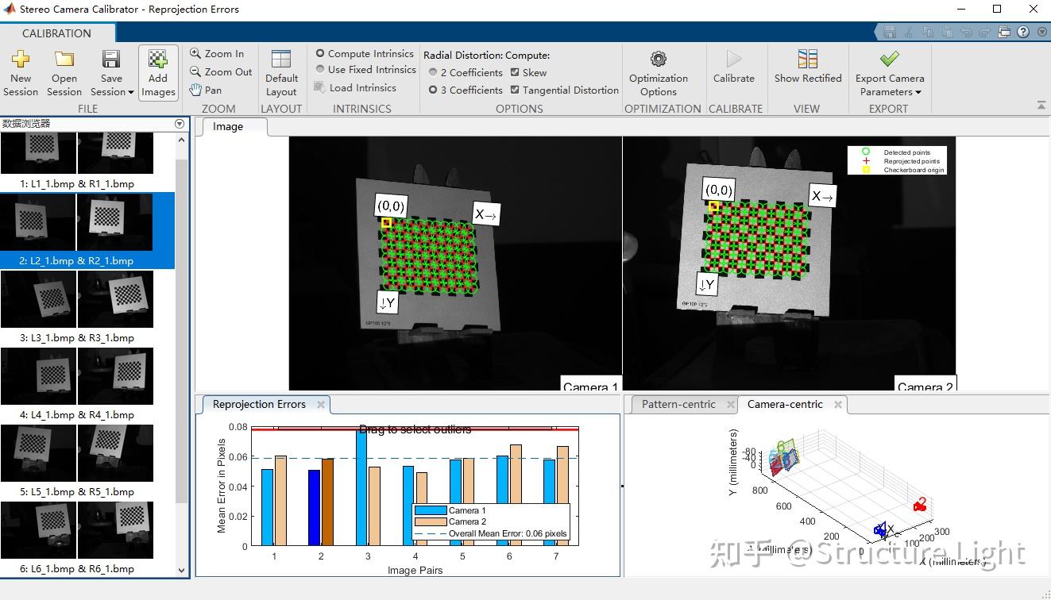1051x600 pixels.
Task: Activate the Zoom Out magnifier tool
Action: (x=195, y=71)
